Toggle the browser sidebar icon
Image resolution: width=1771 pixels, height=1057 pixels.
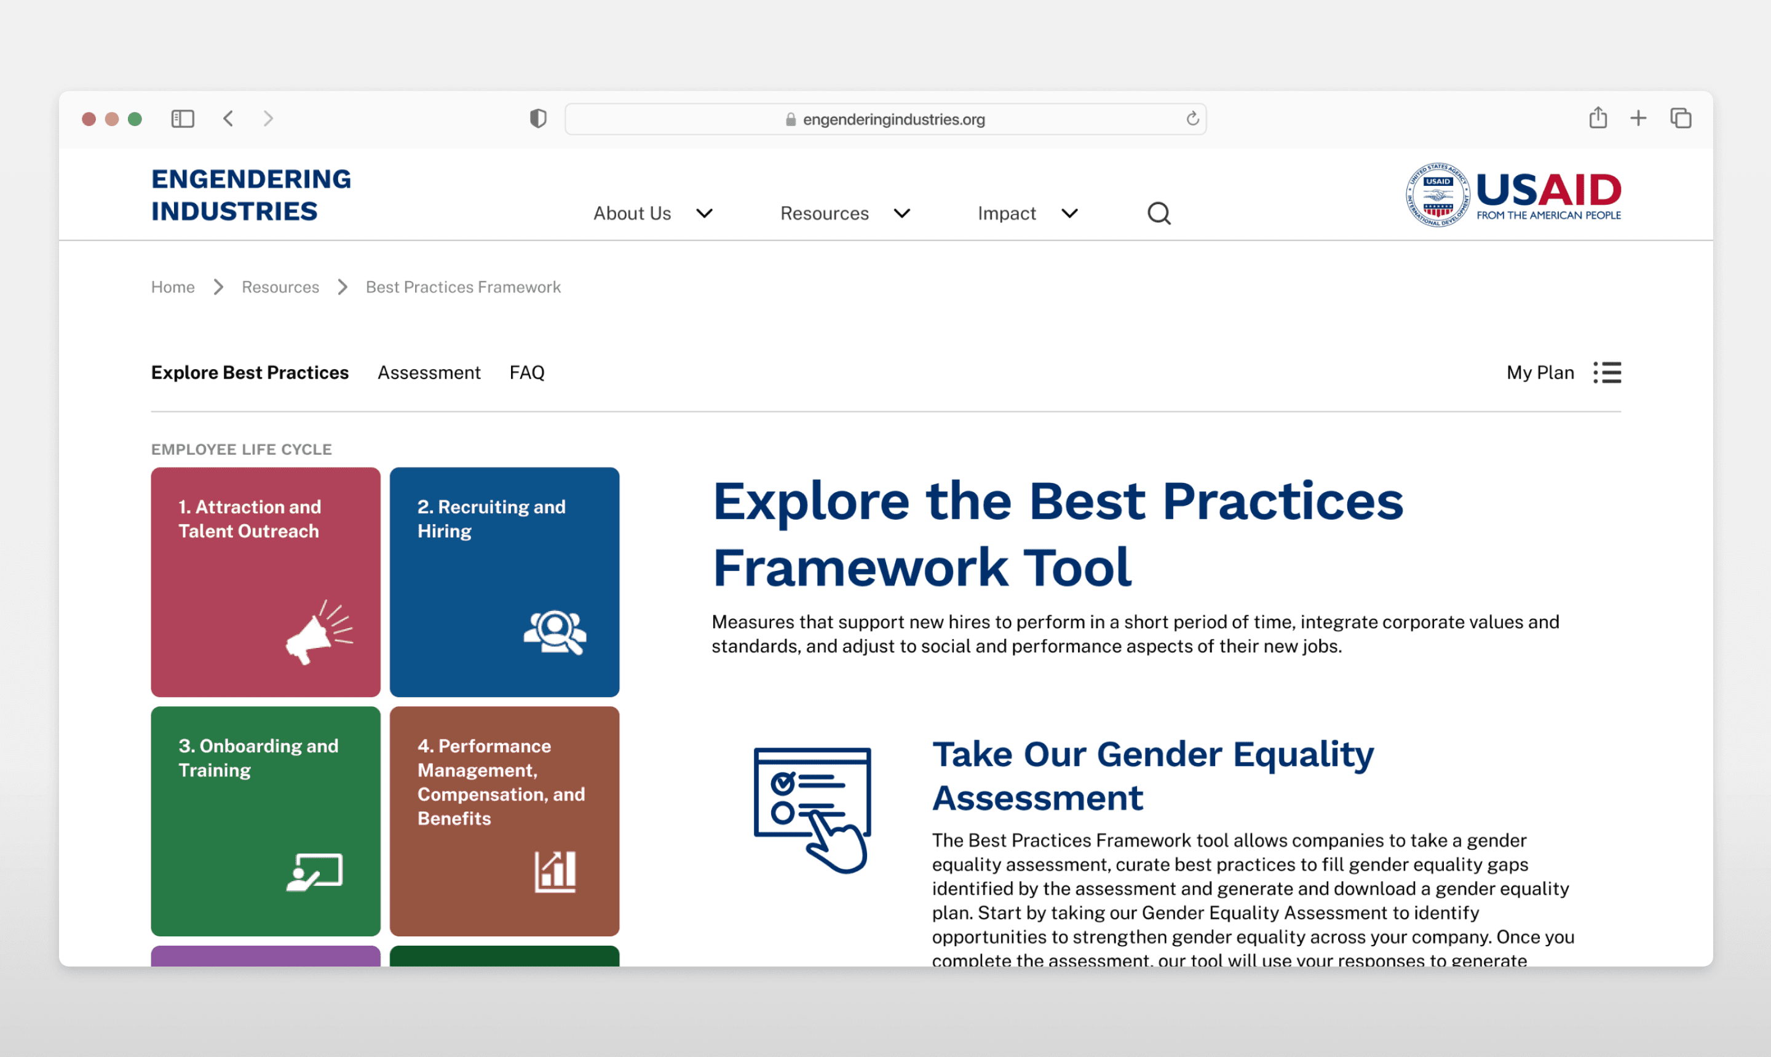pos(182,118)
